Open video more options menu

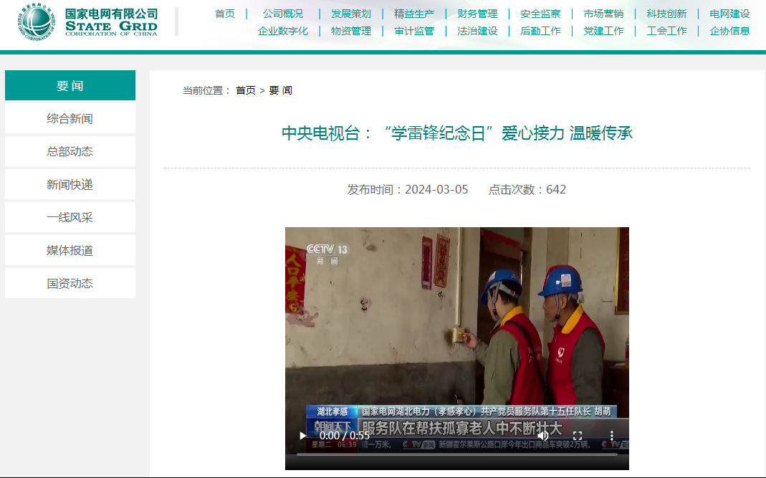point(612,436)
